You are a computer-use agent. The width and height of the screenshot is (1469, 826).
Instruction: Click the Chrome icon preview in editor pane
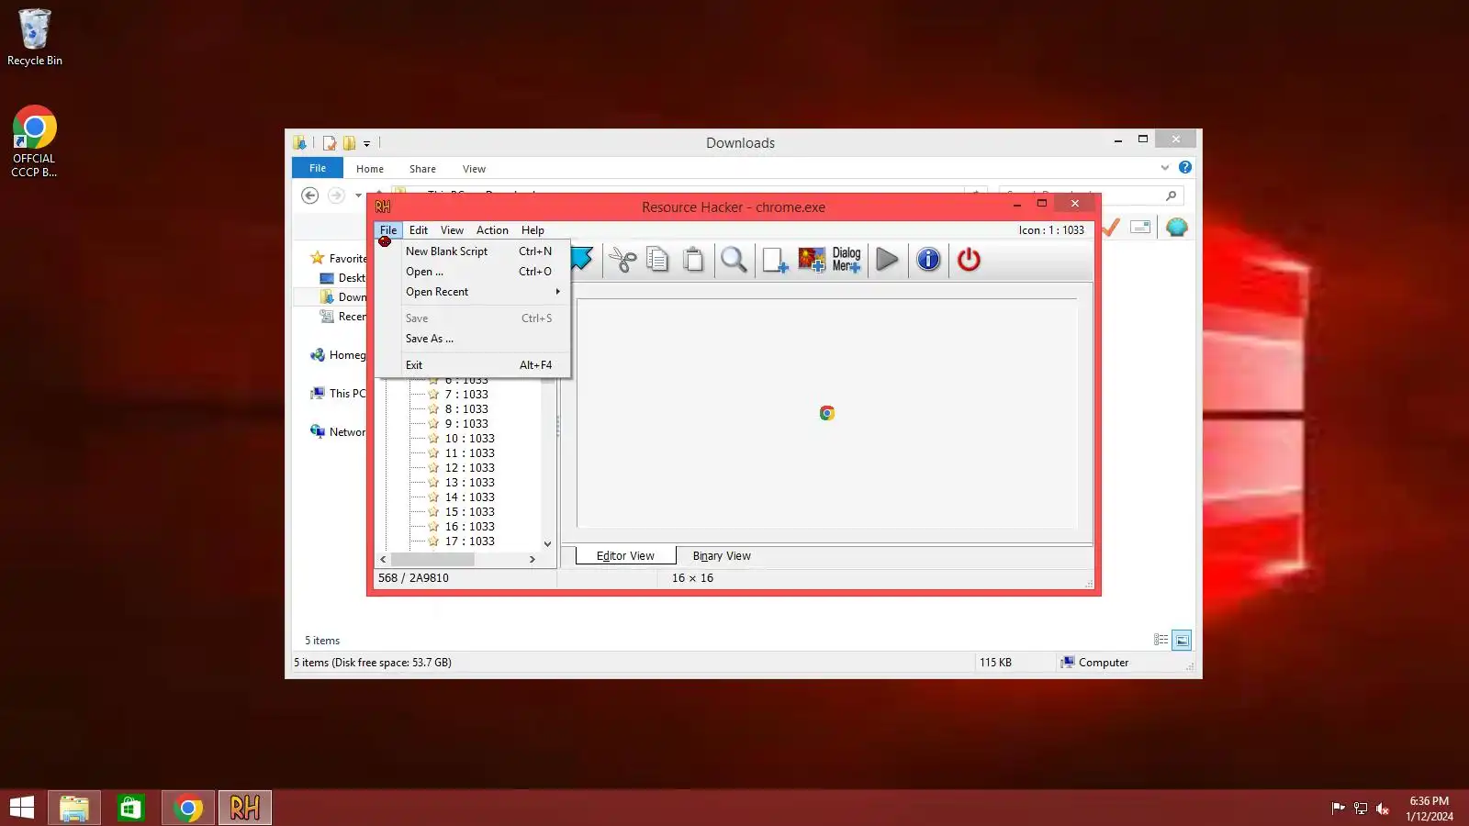(826, 413)
